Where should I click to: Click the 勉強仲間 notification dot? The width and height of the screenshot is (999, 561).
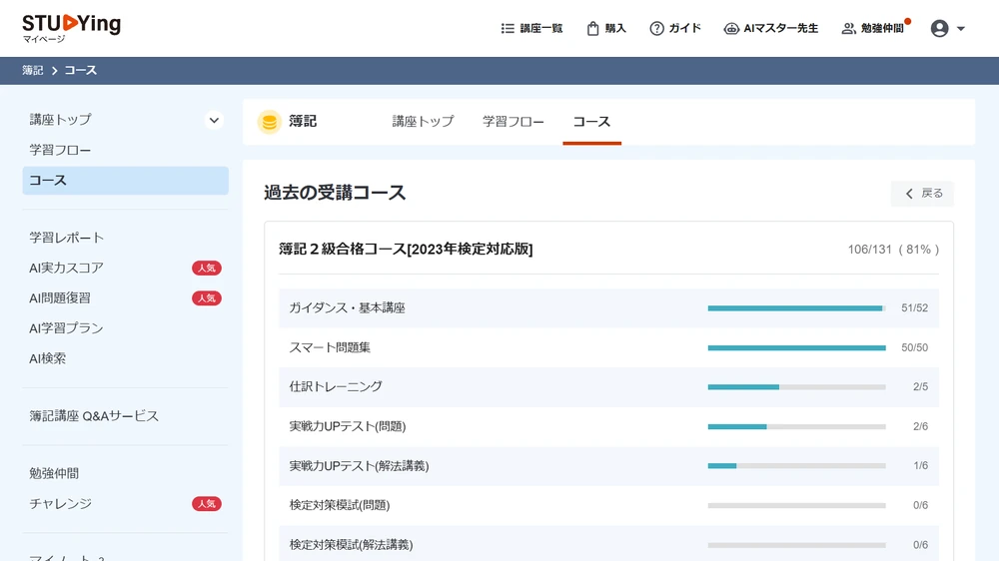coord(907,22)
